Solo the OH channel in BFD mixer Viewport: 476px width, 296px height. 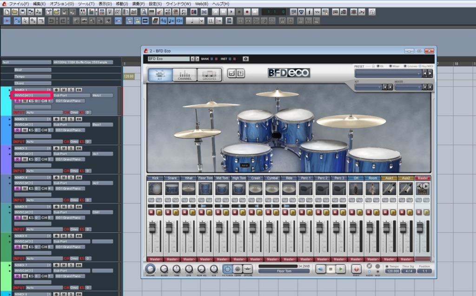pos(359,212)
